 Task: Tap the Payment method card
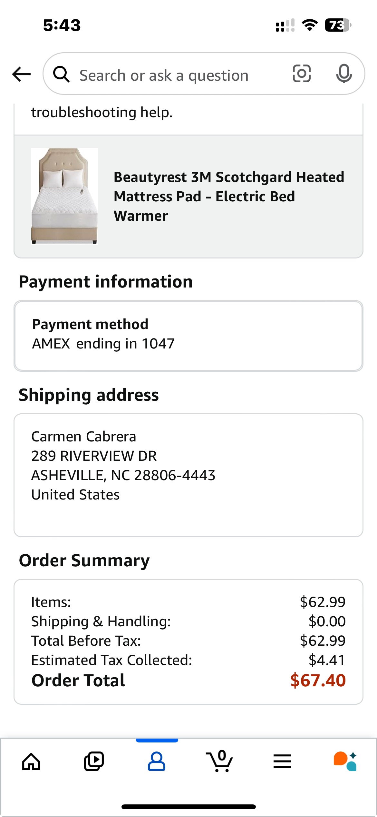188,336
